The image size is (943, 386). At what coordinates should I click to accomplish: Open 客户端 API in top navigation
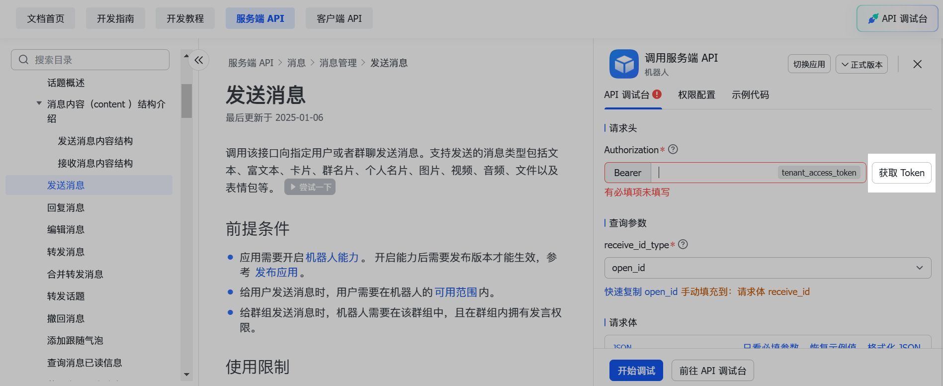[339, 18]
